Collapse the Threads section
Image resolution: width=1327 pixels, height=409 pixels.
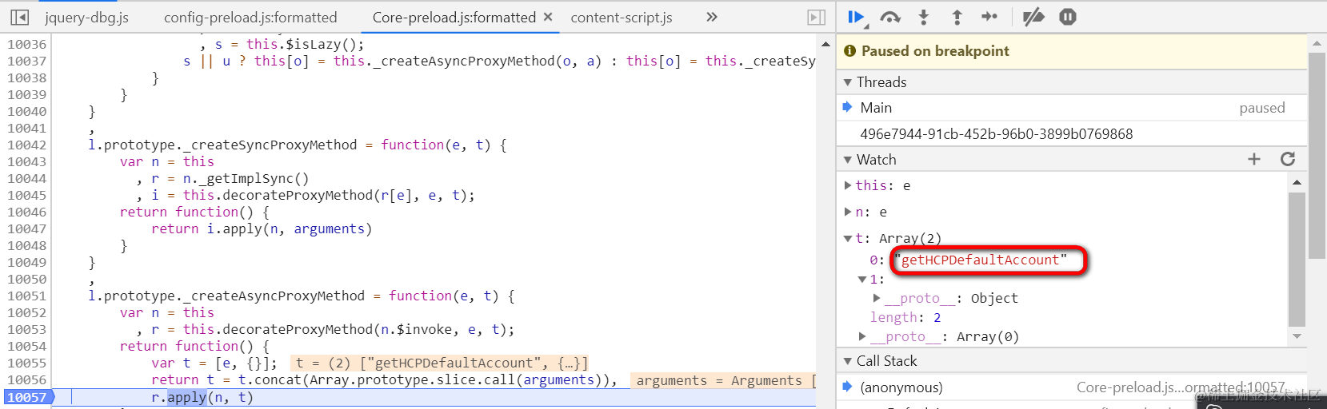[848, 82]
